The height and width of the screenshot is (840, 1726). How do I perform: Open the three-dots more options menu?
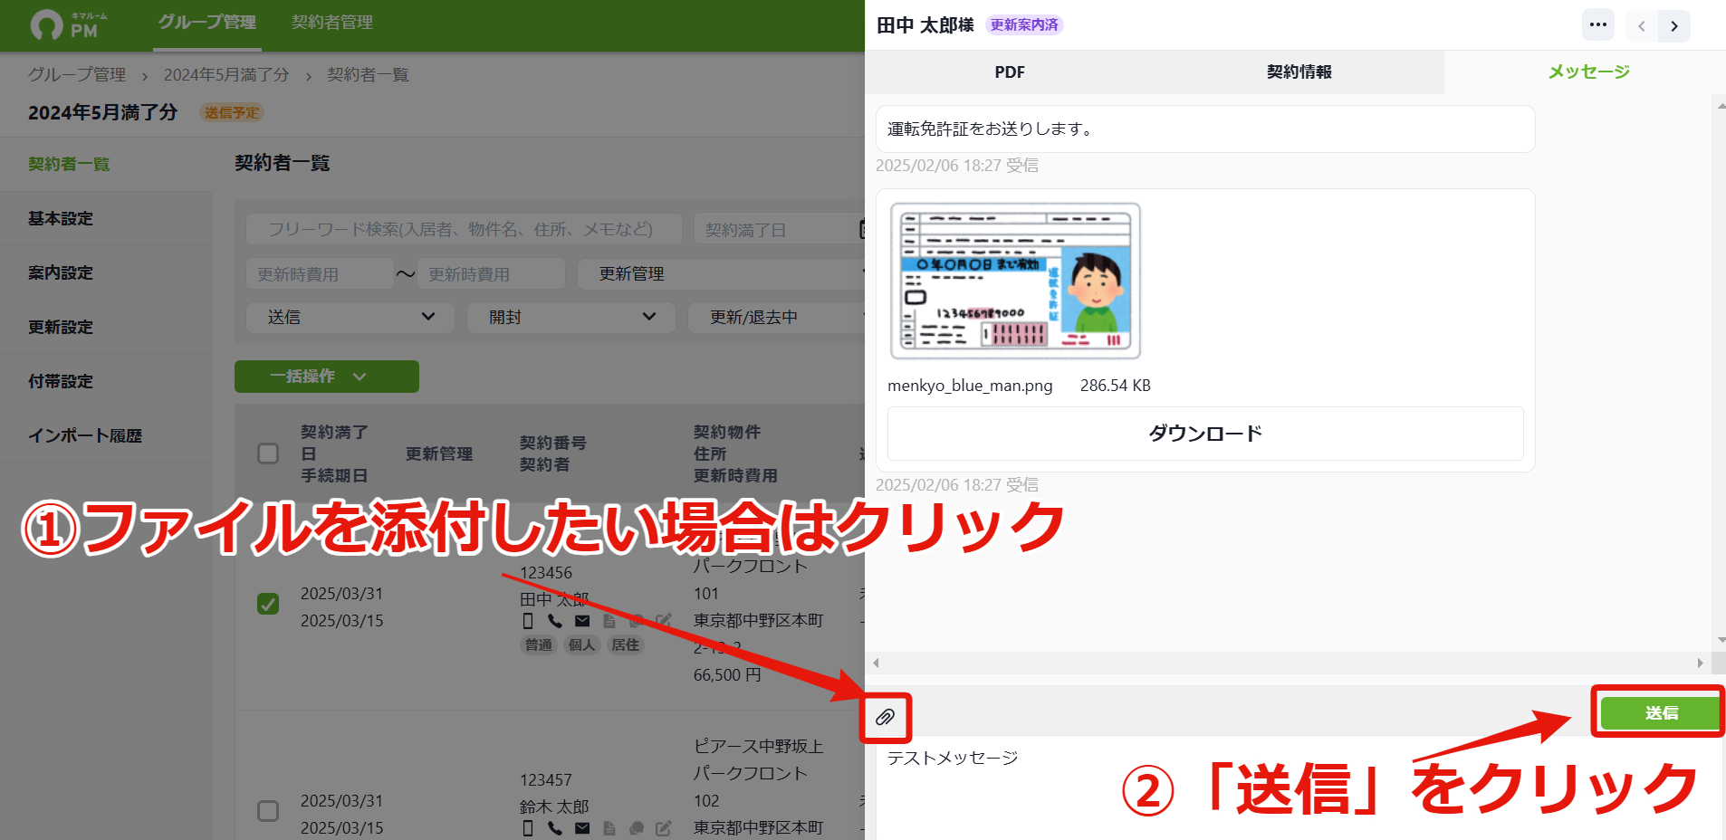click(x=1598, y=25)
